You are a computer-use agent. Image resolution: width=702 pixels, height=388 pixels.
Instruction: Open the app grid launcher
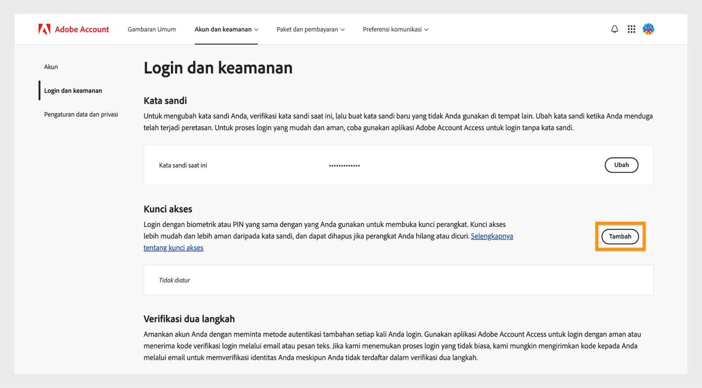[631, 29]
